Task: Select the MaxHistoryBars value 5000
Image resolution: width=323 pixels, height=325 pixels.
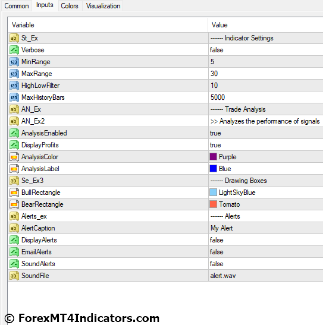Action: point(217,97)
